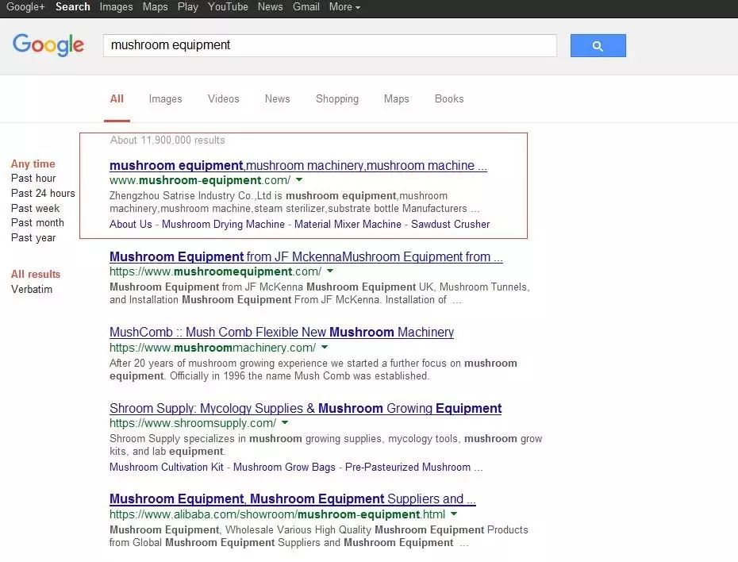Viewport: 738px width, 562px height.
Task: Select the Verbatim option
Action: [x=32, y=289]
